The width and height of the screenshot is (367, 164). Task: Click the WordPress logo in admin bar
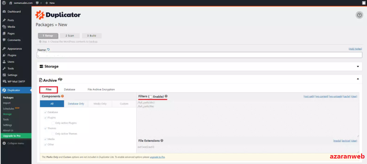[x=4, y=3]
